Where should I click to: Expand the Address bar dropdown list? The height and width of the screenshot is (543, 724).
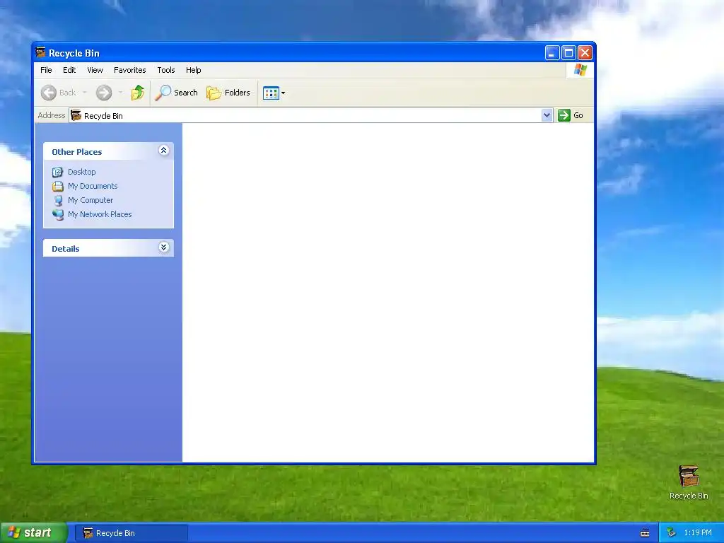pos(547,115)
